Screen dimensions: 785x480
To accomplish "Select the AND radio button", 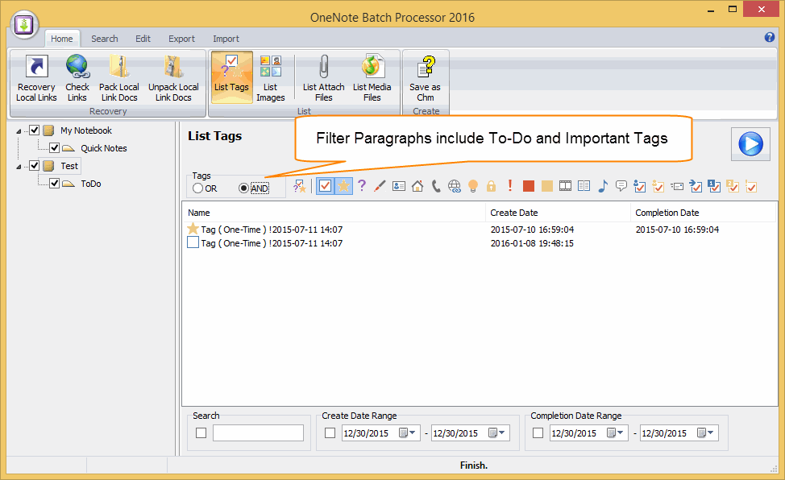I will 244,188.
